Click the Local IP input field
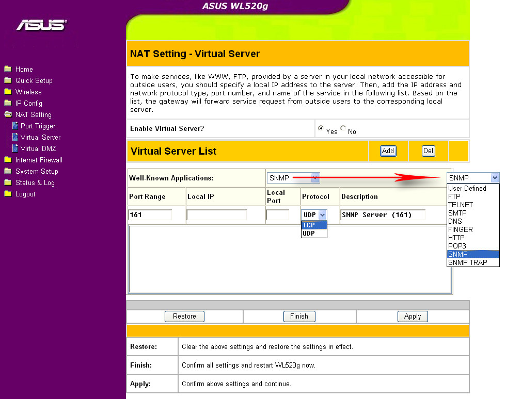The width and height of the screenshot is (506, 399). pos(216,214)
